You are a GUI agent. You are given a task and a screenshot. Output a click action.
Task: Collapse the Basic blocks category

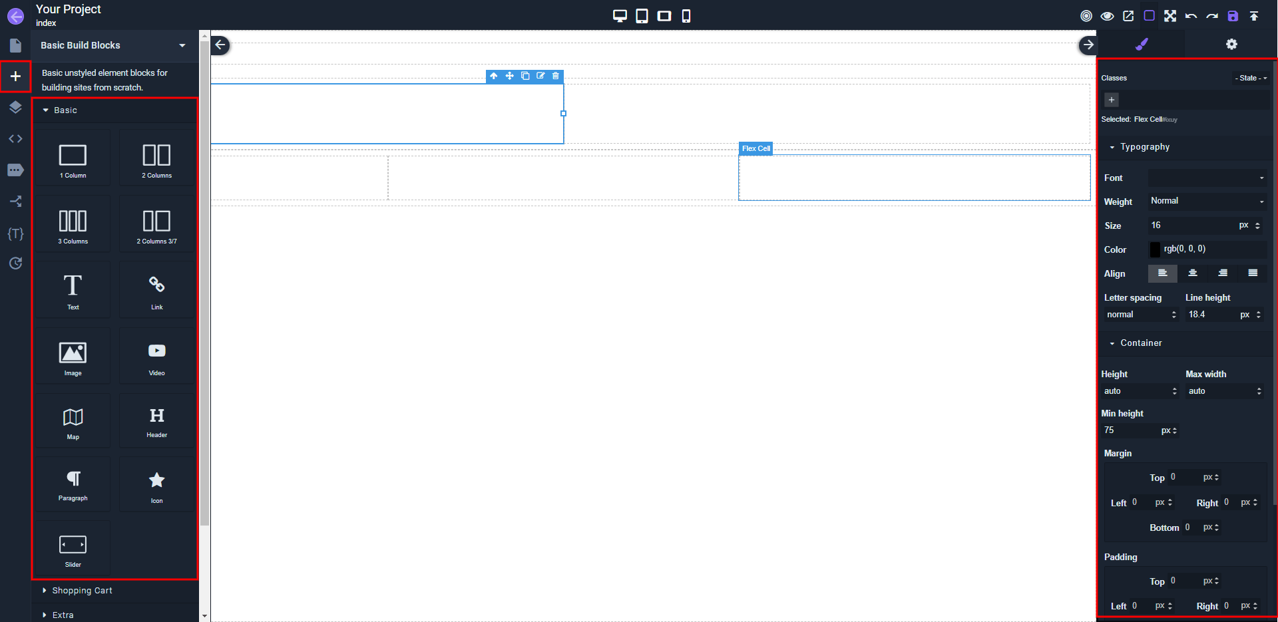coord(65,110)
